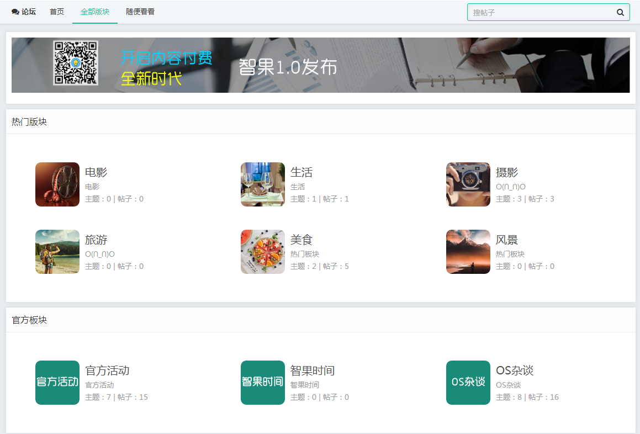The image size is (640, 434).
Task: Open the 风景 board title link
Action: click(x=506, y=240)
